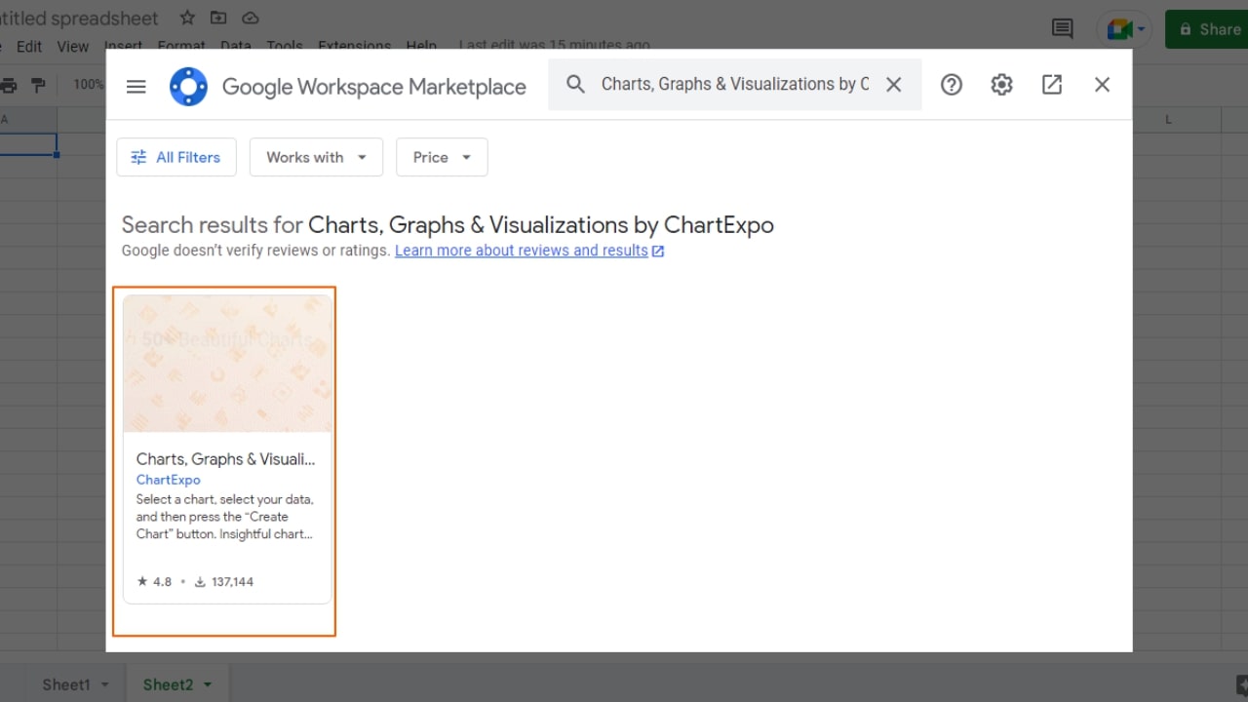Star the spreadsheet in Sheets

pos(187,19)
